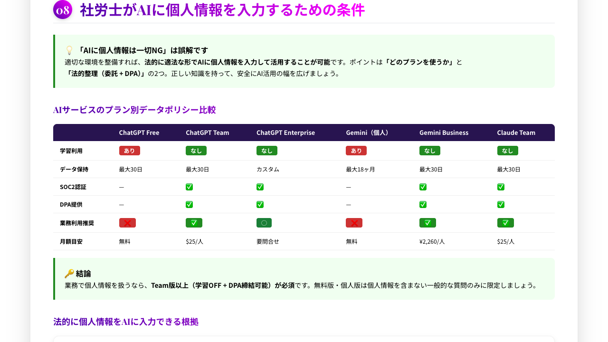Click the 学習利用 row label
Screen dimensions: 608x342
[71, 151]
